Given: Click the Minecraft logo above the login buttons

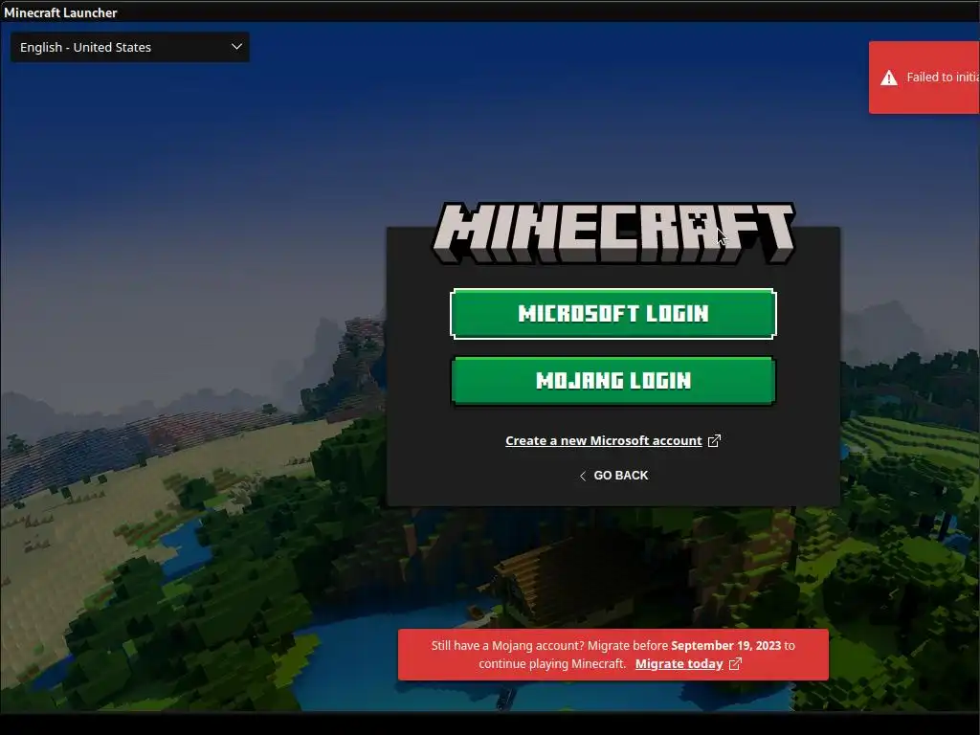Looking at the screenshot, I should click(613, 234).
